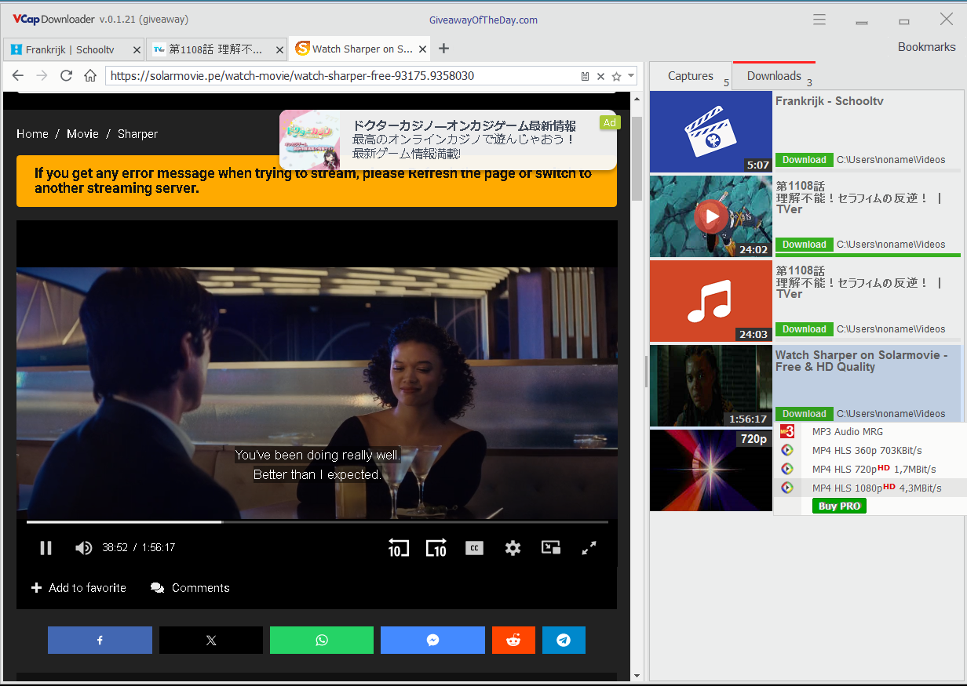The height and width of the screenshot is (686, 967).
Task: Rewind the video 10 seconds
Action: (x=398, y=547)
